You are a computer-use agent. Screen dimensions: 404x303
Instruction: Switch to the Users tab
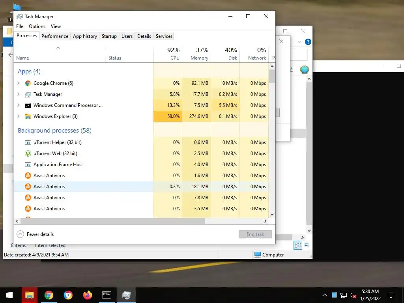(x=127, y=36)
